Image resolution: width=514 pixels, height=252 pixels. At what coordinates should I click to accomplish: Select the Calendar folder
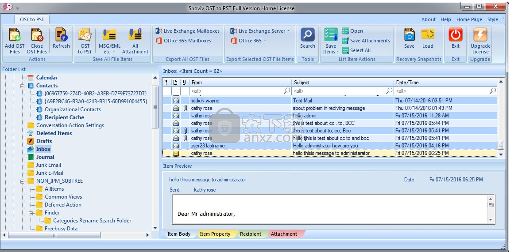[46, 78]
